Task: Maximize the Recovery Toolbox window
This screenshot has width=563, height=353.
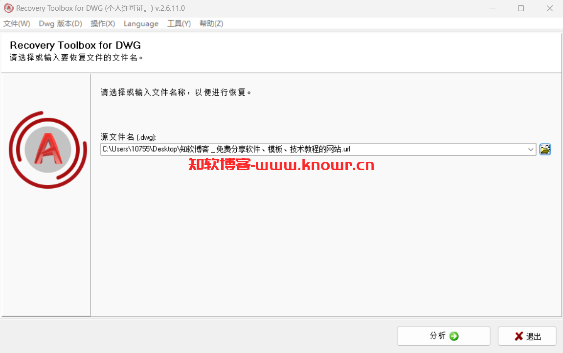Action: tap(521, 8)
